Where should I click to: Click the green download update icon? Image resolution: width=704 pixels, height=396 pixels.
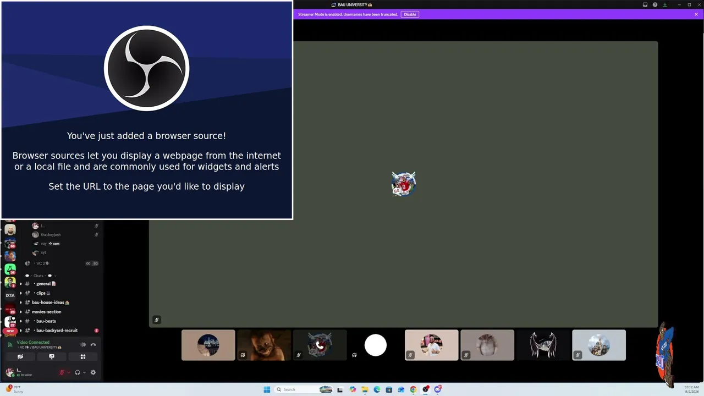coord(665,5)
